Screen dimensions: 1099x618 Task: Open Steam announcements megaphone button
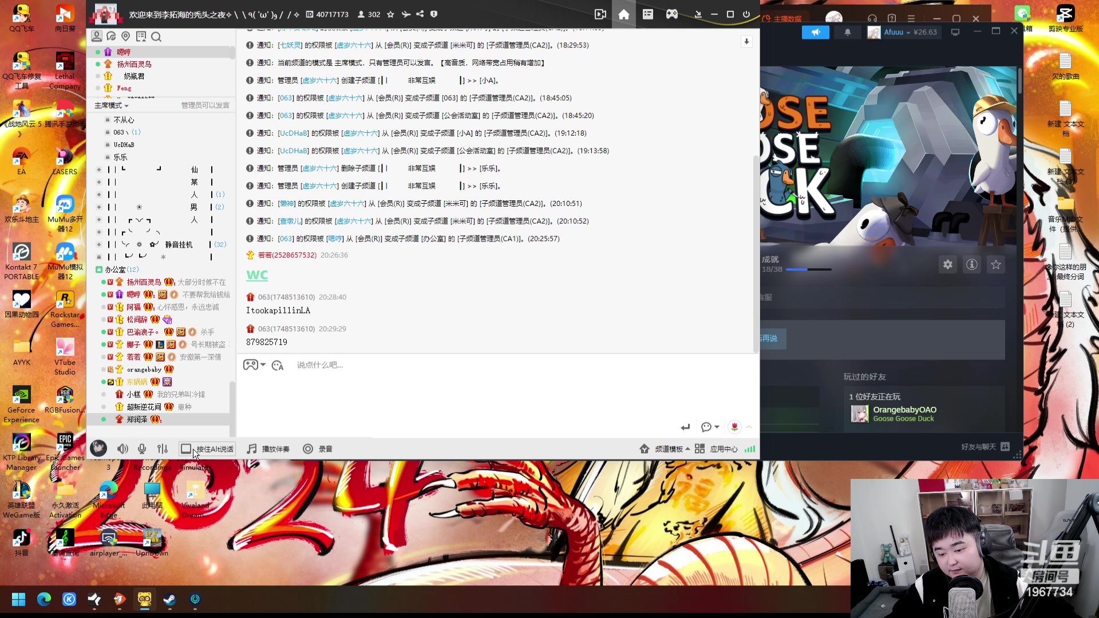coord(815,32)
